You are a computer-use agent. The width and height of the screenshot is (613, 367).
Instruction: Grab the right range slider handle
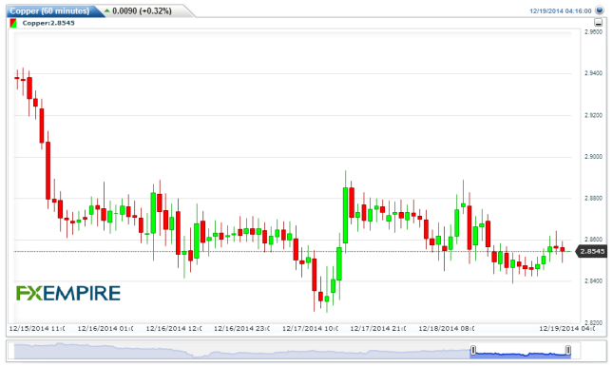[x=568, y=350]
